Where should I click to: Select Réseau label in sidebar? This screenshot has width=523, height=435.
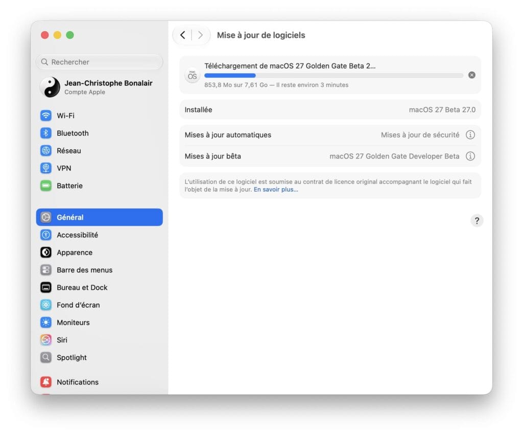click(69, 151)
